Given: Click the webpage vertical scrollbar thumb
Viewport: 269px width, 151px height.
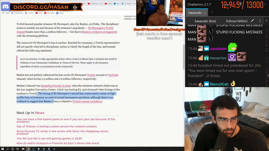Looking at the screenshot, I should pyautogui.click(x=184, y=57).
